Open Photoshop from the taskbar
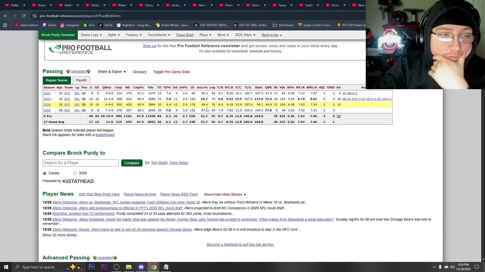 tap(92, 267)
